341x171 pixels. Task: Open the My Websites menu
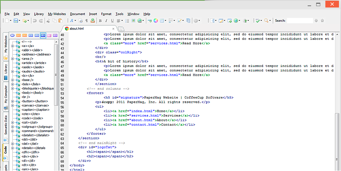coord(57,14)
